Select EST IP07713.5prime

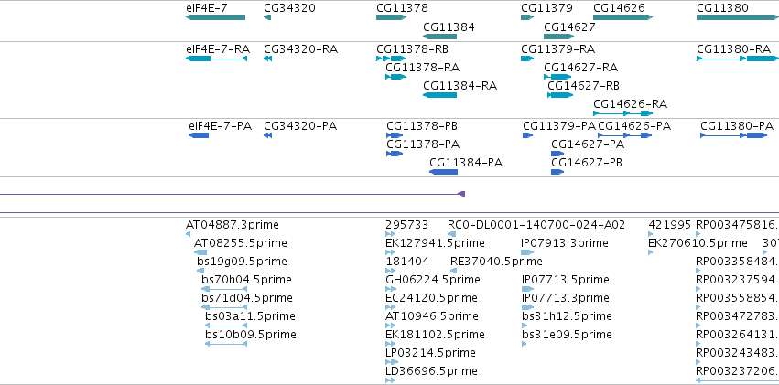527,289
